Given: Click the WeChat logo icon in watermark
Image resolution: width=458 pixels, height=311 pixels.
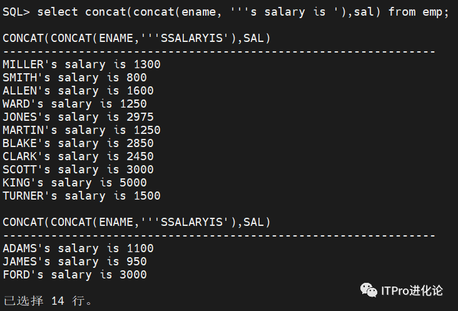Looking at the screenshot, I should click(369, 290).
